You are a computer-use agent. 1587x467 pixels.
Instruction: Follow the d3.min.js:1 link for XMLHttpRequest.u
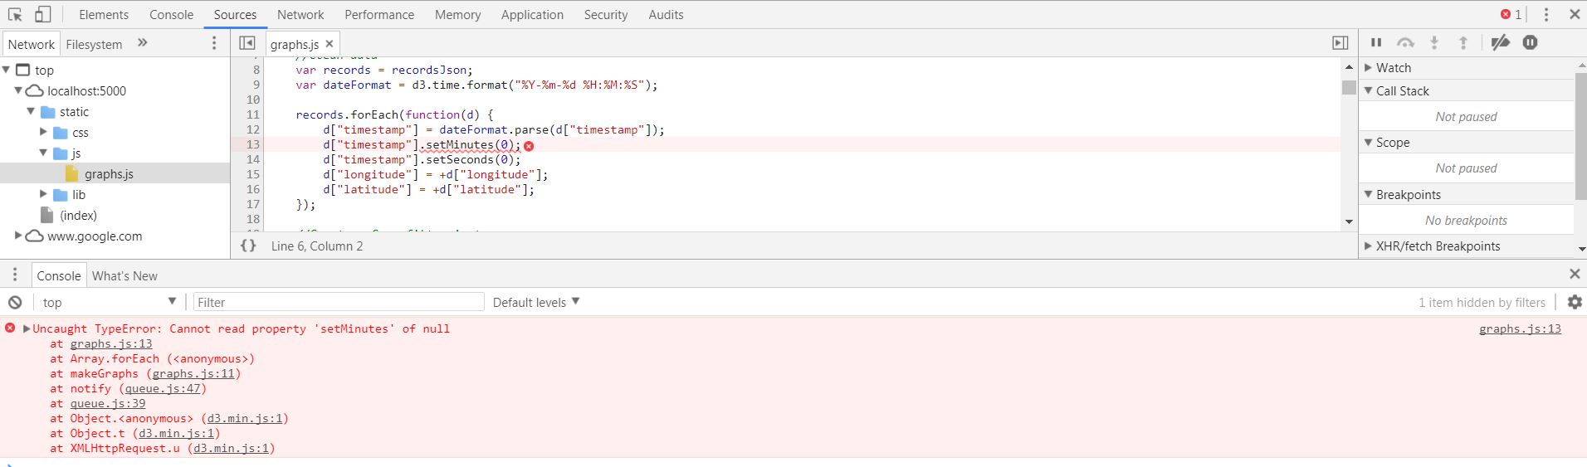[232, 448]
